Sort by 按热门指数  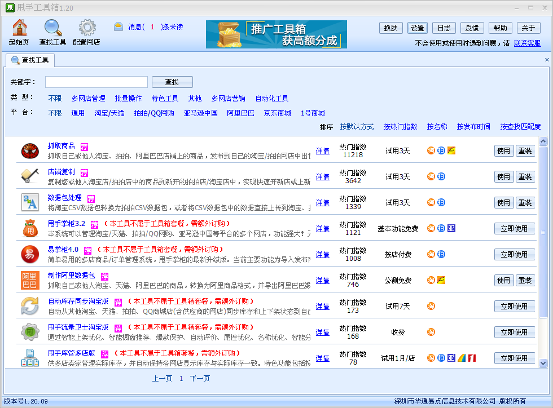[x=400, y=126]
